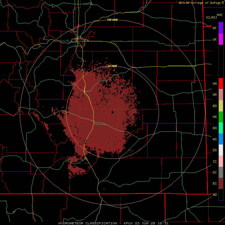Click the WS blue legend swatch
225x225 pixels.
coord(221,139)
